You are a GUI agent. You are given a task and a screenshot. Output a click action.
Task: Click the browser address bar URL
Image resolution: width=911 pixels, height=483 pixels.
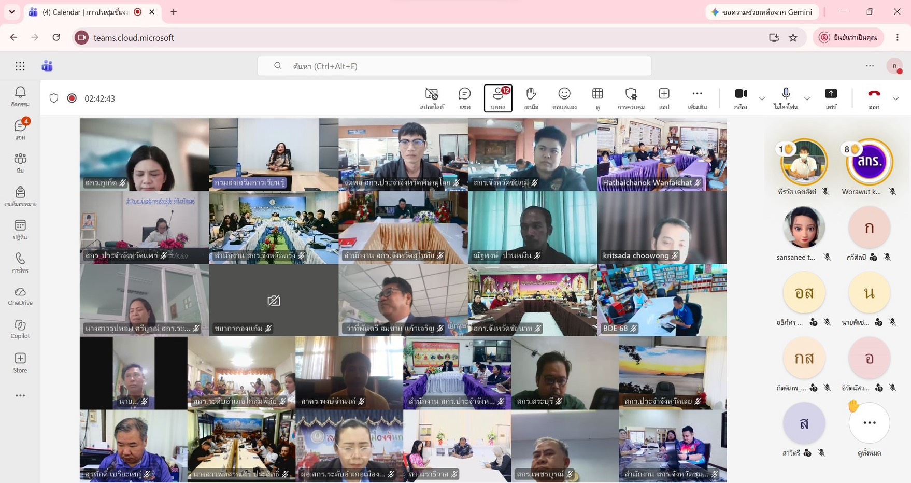pos(134,37)
